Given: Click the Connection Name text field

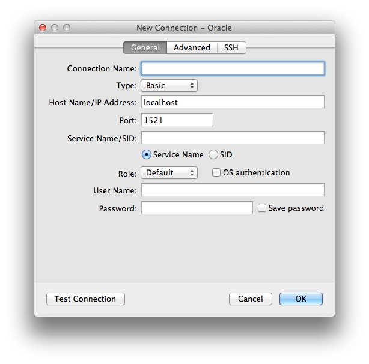Looking at the screenshot, I should click(x=233, y=68).
